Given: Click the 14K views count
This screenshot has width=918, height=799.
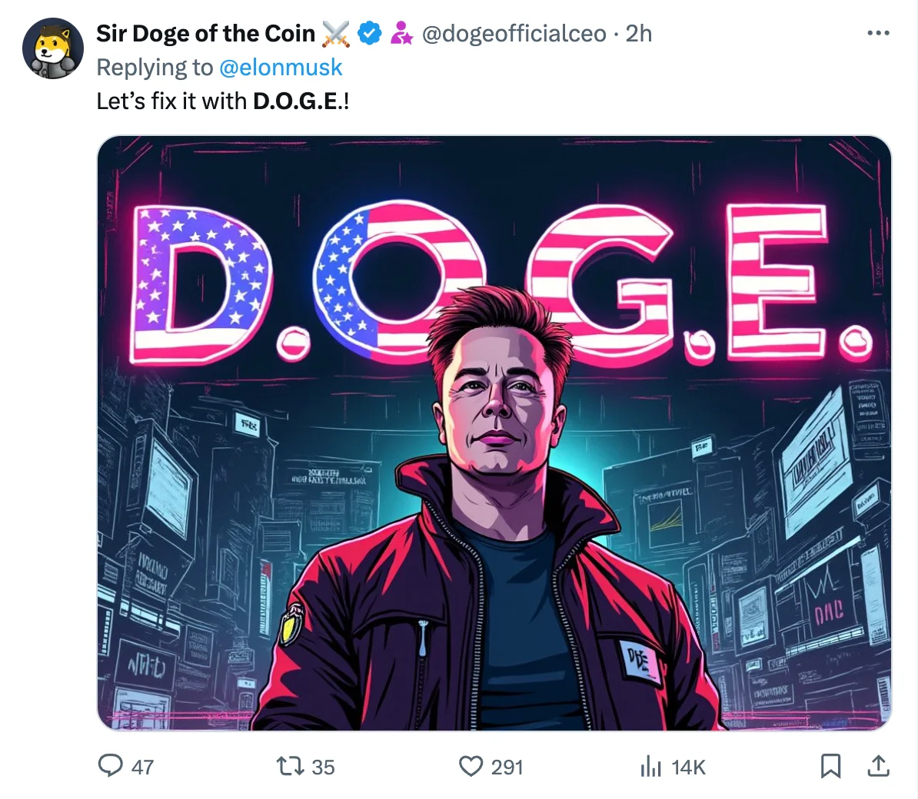Looking at the screenshot, I should pos(688,767).
